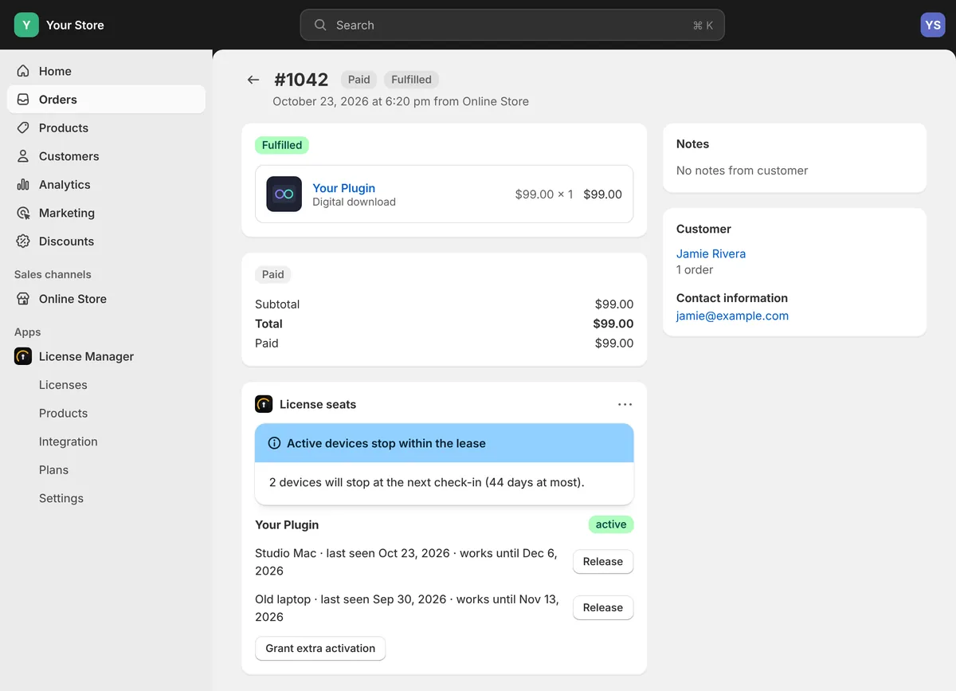This screenshot has width=956, height=691.
Task: Click the Paid badge beside #1042
Action: 359,80
